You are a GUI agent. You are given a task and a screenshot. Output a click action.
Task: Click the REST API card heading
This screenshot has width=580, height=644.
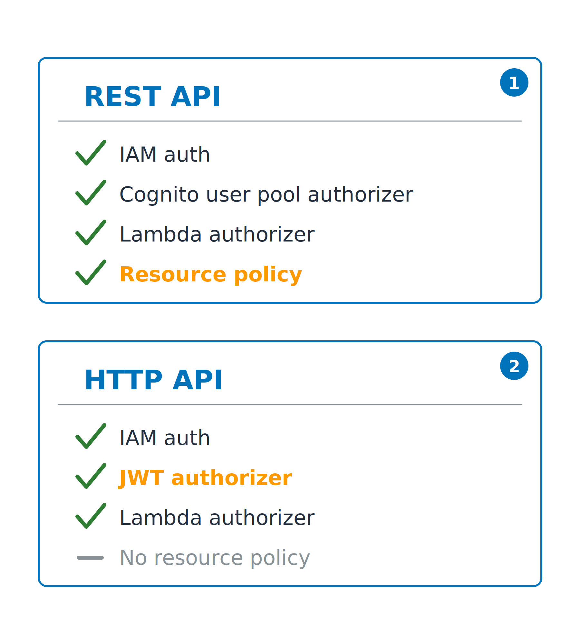point(152,97)
